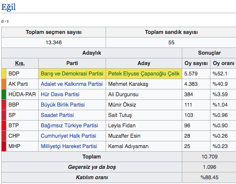
Task: Select the BTP abbreviation cell
Action: click(22, 126)
